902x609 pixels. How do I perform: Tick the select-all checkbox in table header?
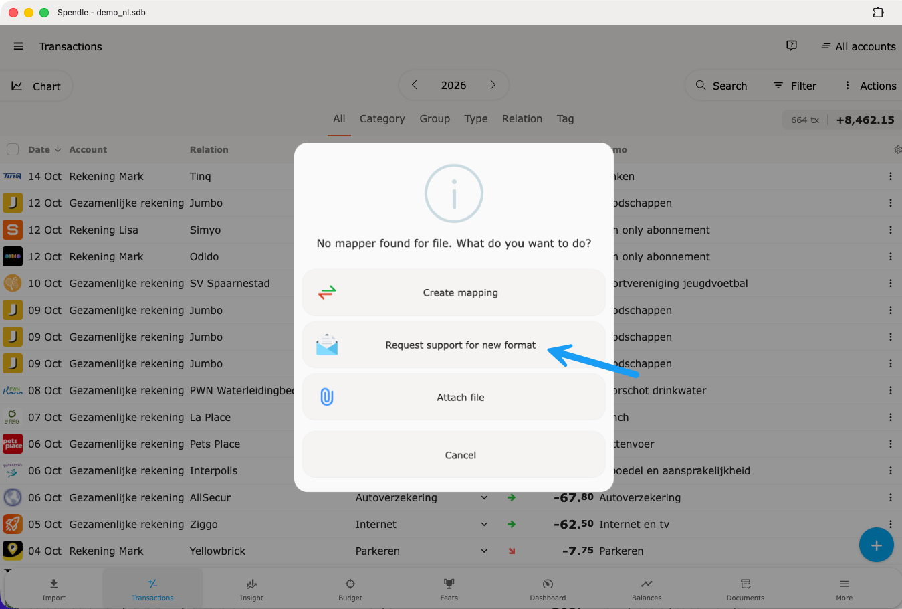coord(13,149)
